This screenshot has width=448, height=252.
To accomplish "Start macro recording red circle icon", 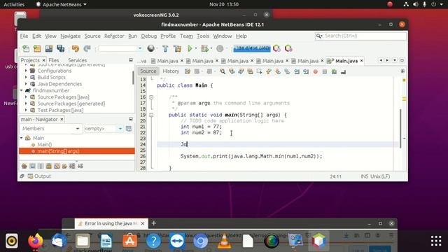I will point(316,71).
